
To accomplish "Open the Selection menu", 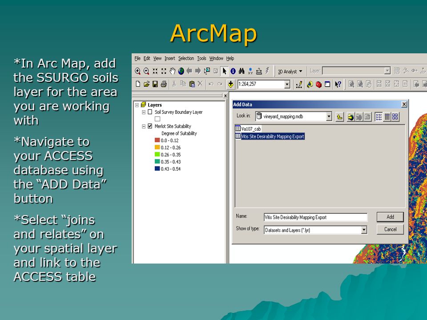I will tap(186, 58).
